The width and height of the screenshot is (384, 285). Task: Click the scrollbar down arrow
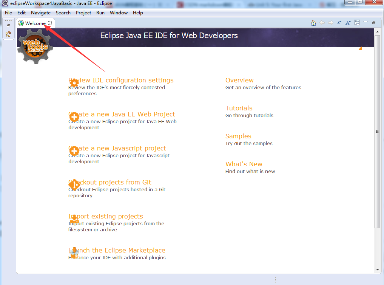tap(377, 270)
